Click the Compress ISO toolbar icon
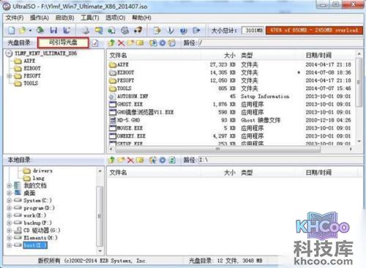 click(x=99, y=31)
